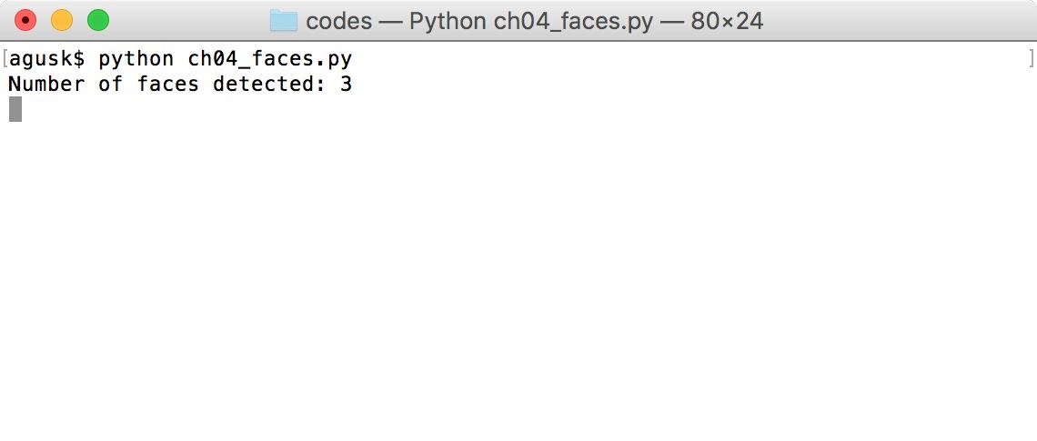Click the word of in the output line
The image size is (1037, 441).
pyautogui.click(x=110, y=85)
